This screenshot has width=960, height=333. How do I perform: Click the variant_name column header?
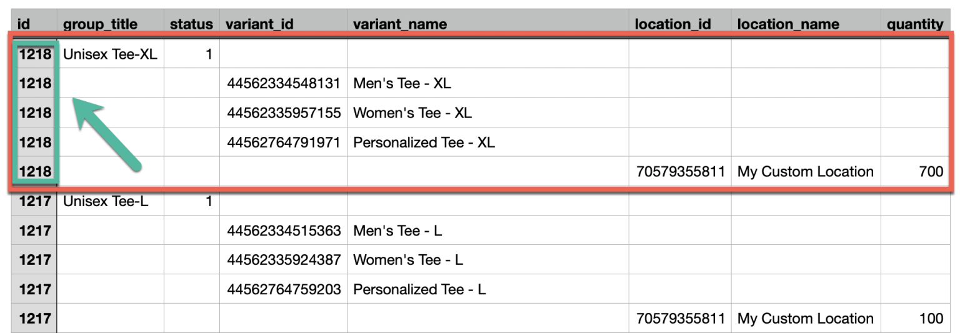[x=400, y=24]
